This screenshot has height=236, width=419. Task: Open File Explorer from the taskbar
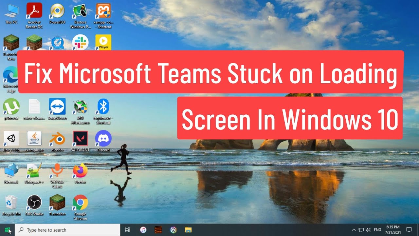tap(188, 230)
